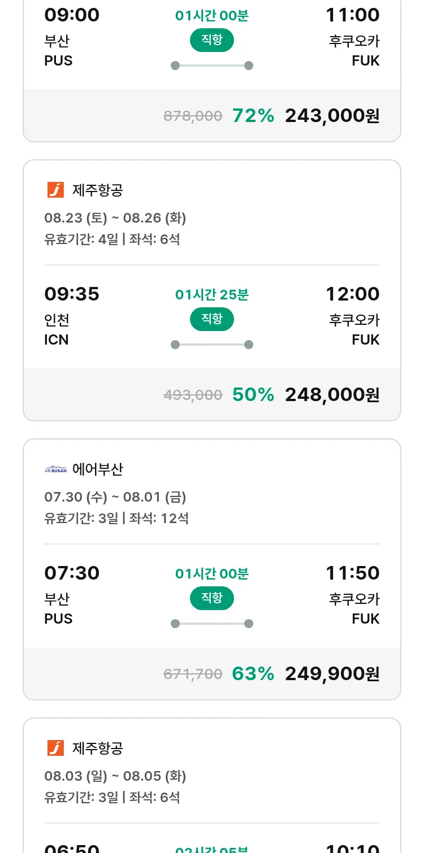Choose the 249,900원 Air Busan fare

pos(332,674)
